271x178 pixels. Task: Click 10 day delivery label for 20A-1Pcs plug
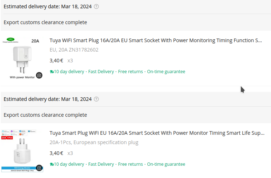(x=69, y=164)
